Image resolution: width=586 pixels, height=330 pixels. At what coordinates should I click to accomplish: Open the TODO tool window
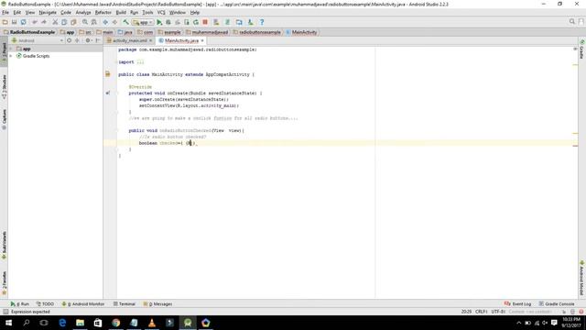coord(45,303)
